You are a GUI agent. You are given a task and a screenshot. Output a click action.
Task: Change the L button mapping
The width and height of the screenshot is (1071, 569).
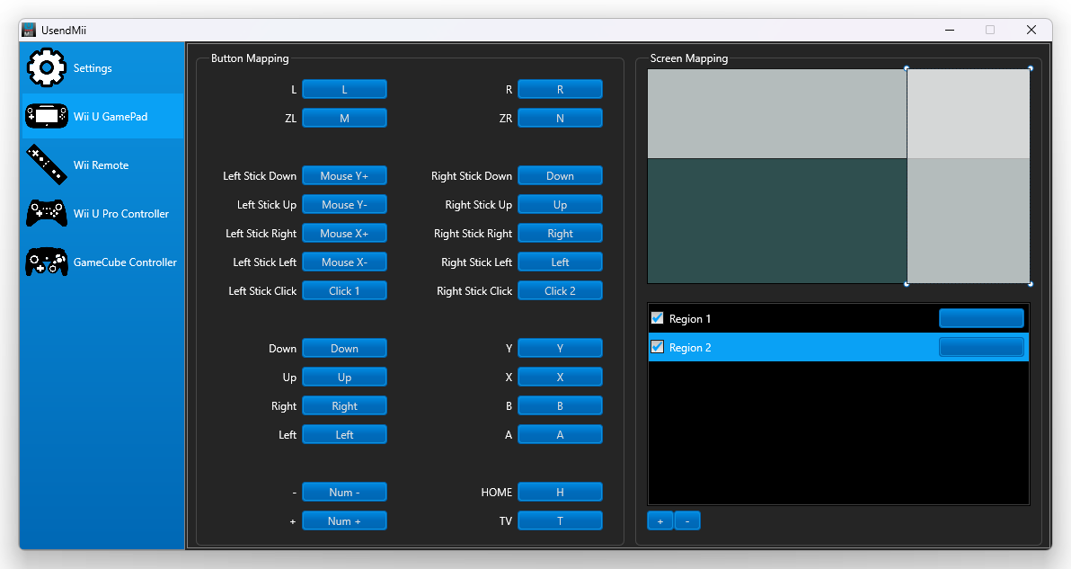coord(344,90)
